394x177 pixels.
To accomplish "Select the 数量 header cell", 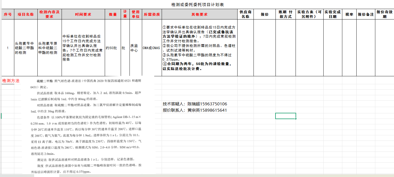I will click(113, 14).
